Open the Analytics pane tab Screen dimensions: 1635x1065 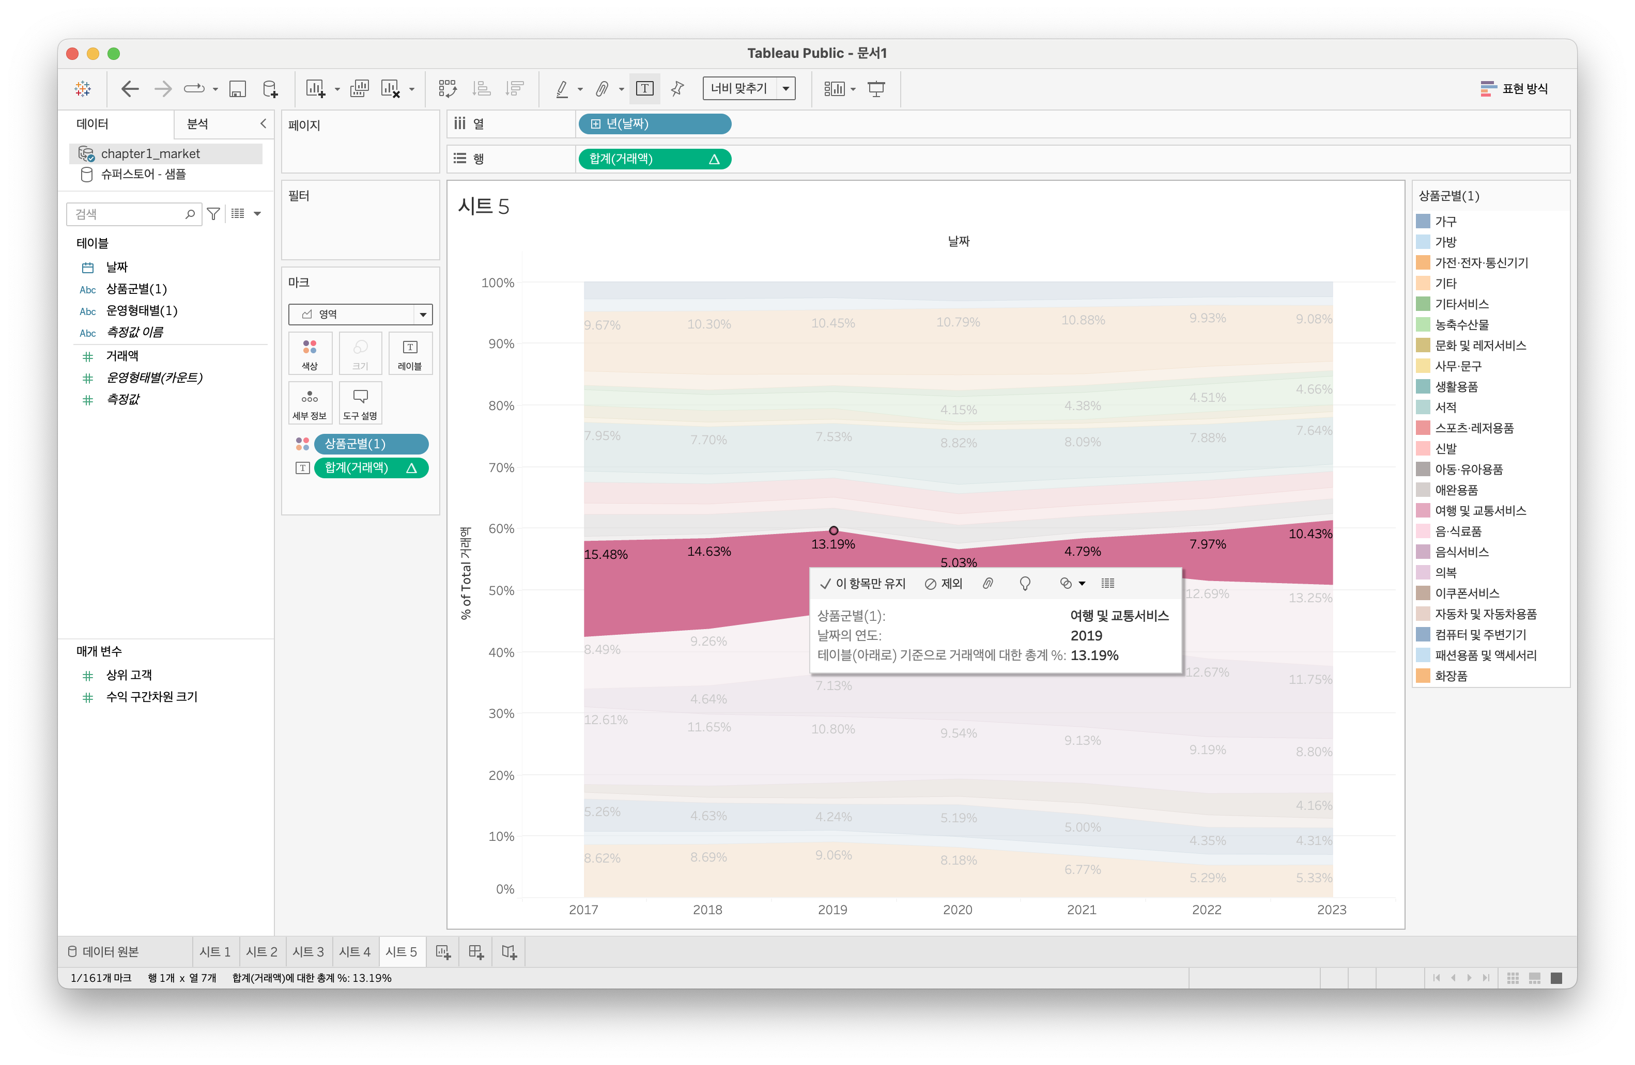coord(198,123)
